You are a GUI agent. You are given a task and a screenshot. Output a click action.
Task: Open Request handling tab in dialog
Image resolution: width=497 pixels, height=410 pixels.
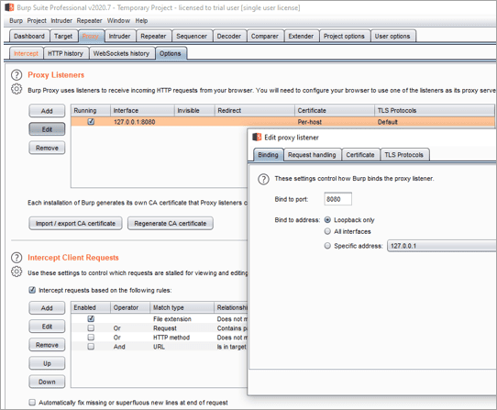click(x=312, y=155)
